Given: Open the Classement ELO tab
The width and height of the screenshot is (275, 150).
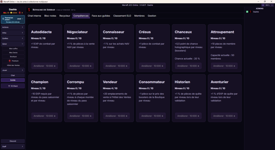Looking at the screenshot, I should 122,16.
